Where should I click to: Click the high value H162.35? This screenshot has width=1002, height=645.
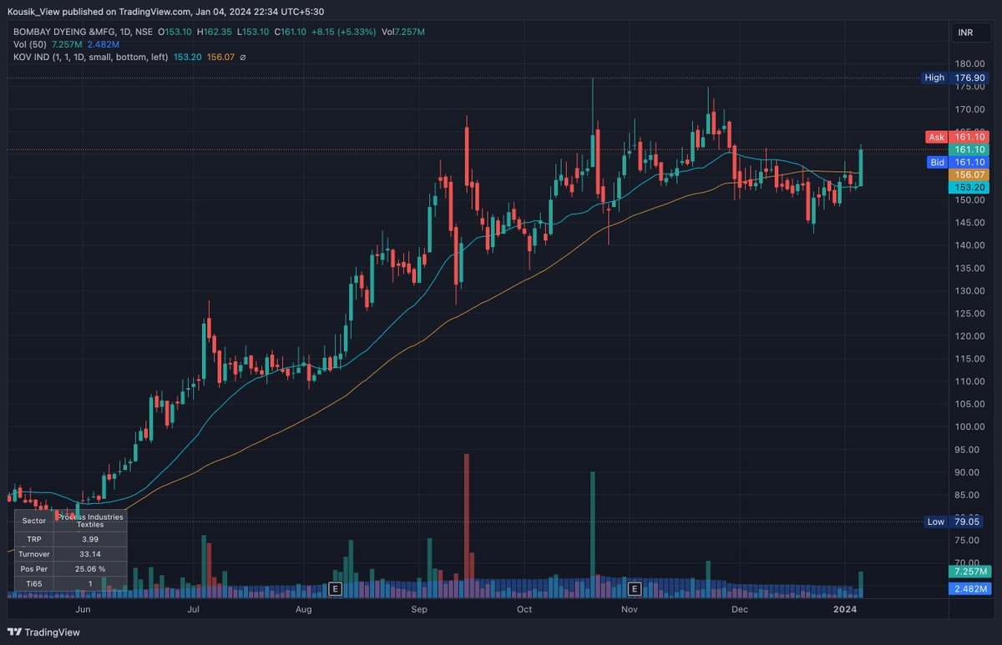[x=215, y=32]
